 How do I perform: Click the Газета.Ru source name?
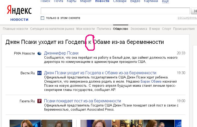pos(27,101)
